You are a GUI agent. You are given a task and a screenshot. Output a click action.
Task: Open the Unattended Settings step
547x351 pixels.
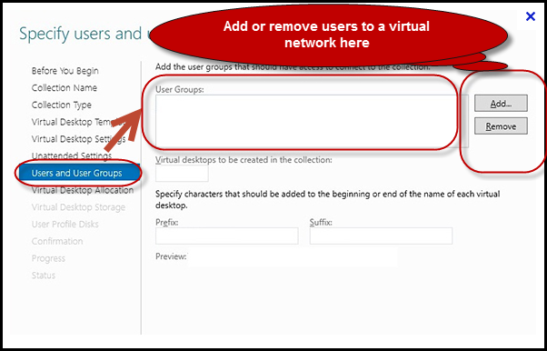[x=72, y=155]
